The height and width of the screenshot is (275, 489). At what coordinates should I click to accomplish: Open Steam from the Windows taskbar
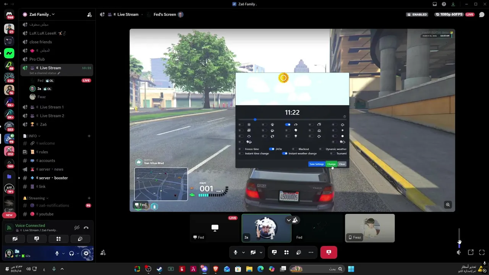[159, 269]
